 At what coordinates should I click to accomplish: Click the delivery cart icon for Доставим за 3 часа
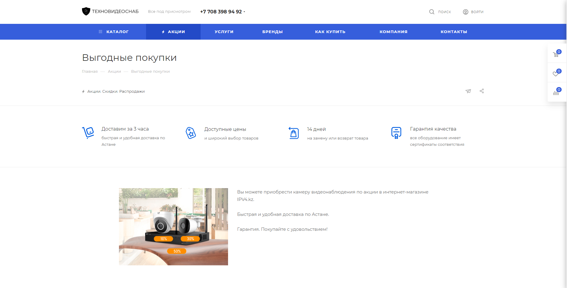point(88,133)
